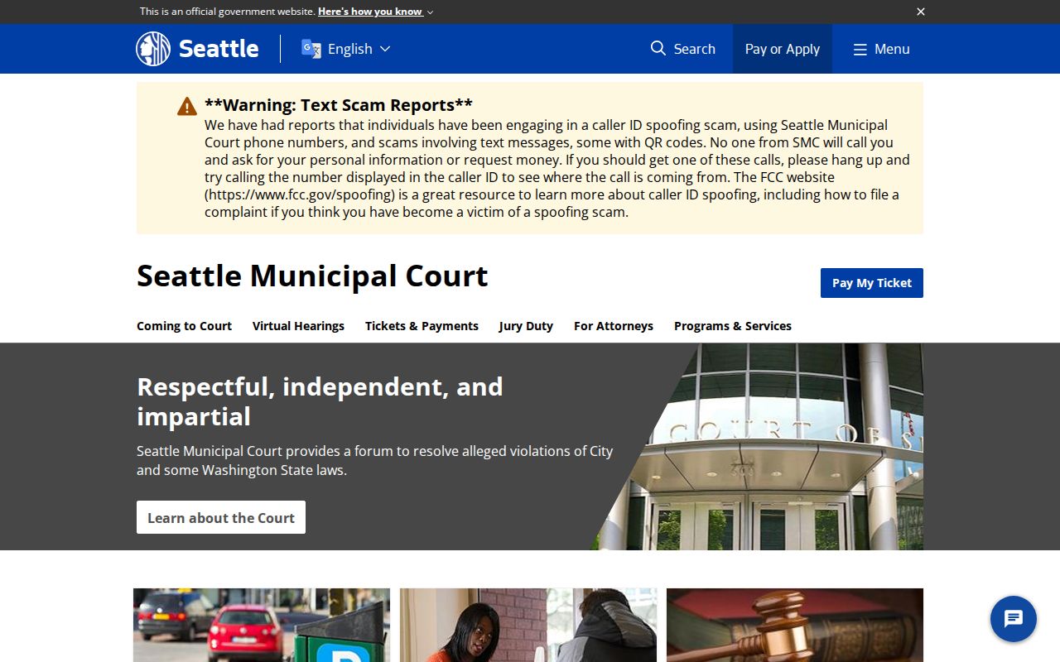Open the Tickets & Payments menu

tap(422, 326)
